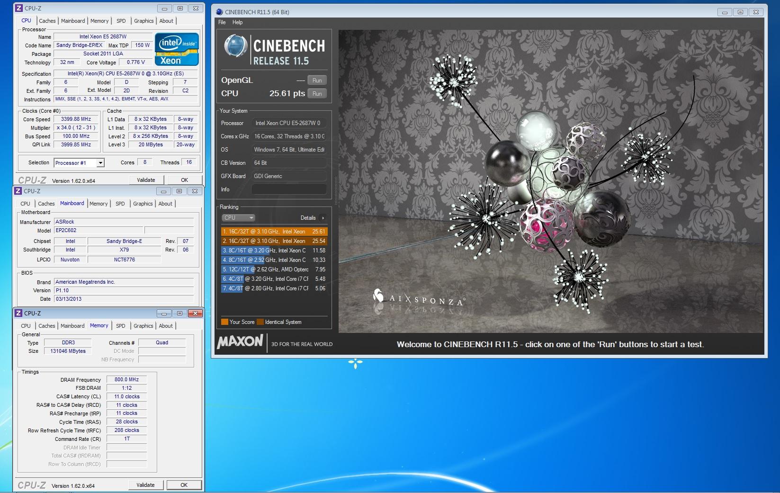Expand ranking Details arrow
The width and height of the screenshot is (780, 493).
click(323, 218)
